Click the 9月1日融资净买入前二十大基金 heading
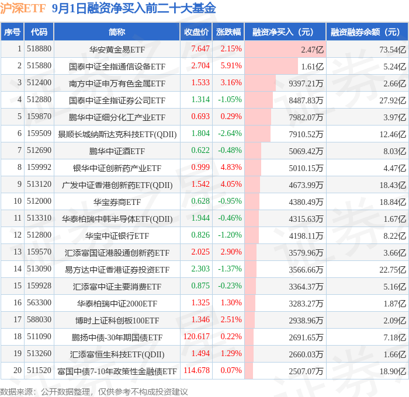Screen dimensions: 409x397 134,8
